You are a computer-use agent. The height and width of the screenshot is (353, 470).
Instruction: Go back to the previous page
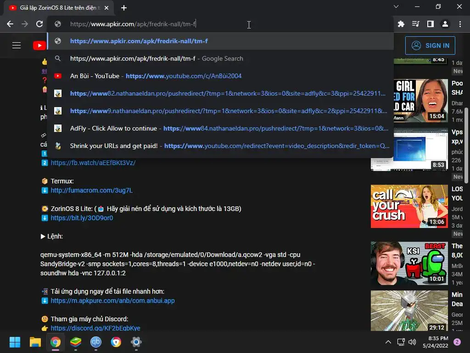[10, 24]
